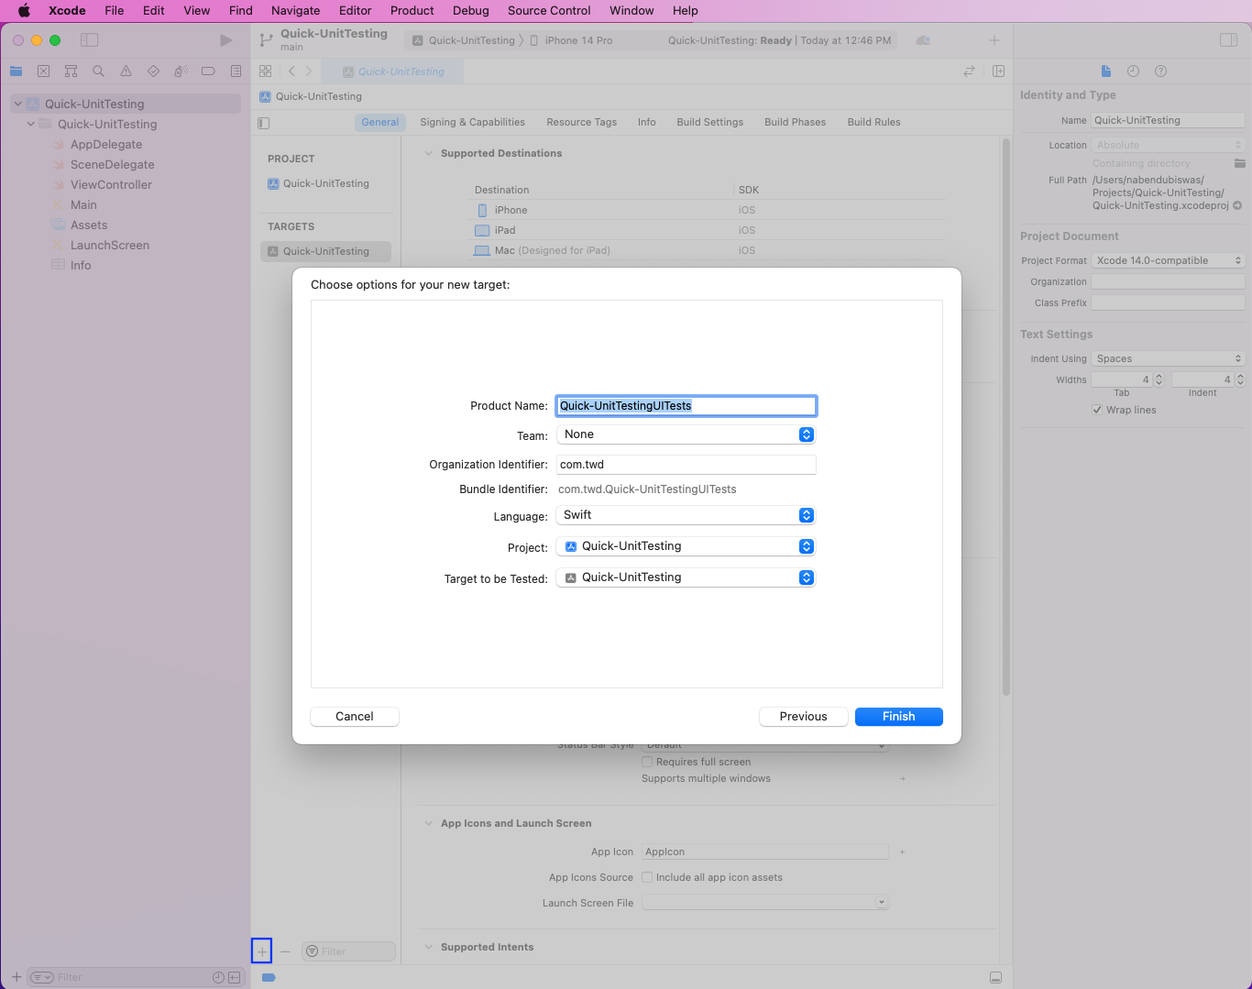Open the Resource Tags tab
This screenshot has height=989, width=1252.
coord(581,122)
